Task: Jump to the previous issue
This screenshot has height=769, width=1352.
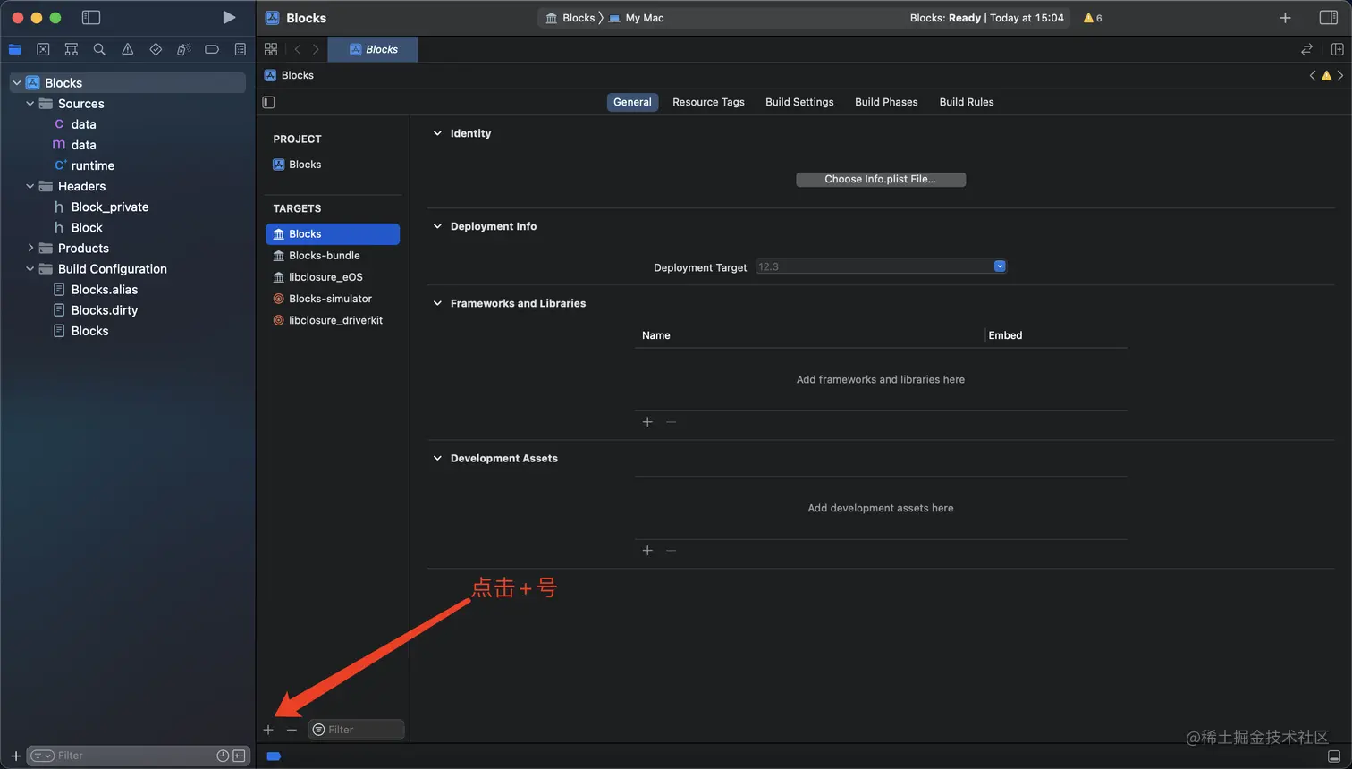Action: [1313, 75]
